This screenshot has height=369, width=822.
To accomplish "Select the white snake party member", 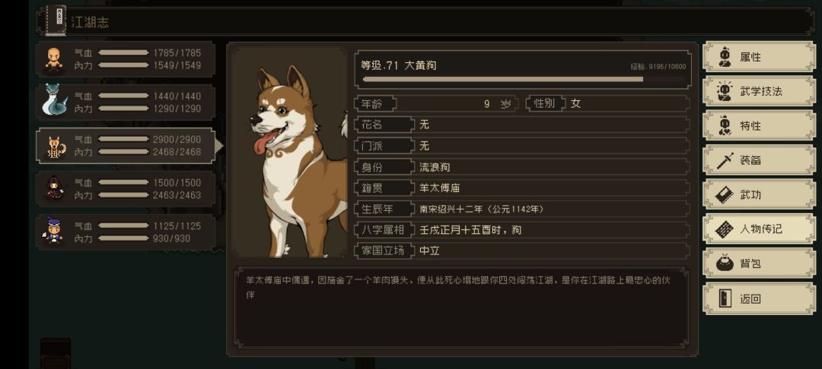I will pyautogui.click(x=126, y=102).
